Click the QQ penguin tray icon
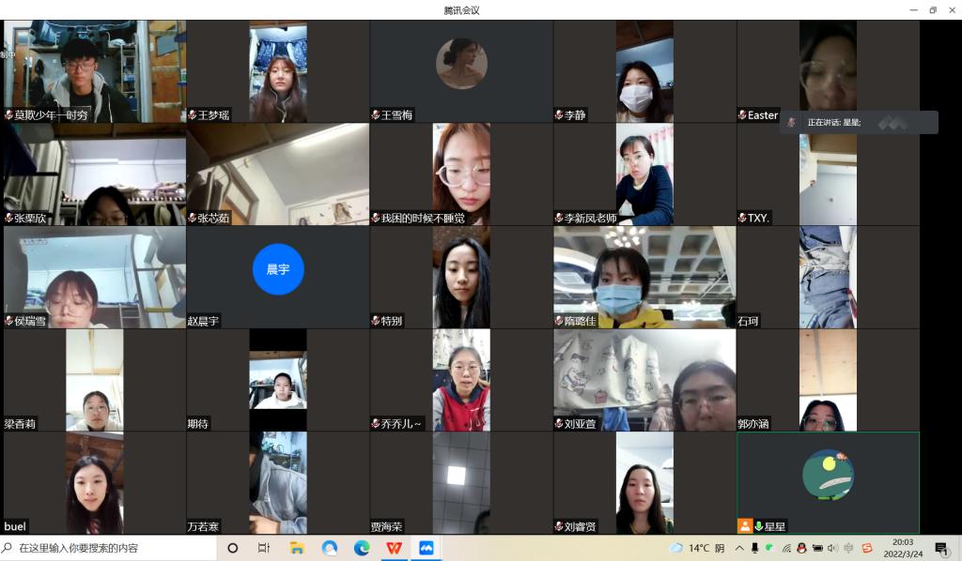 (801, 548)
